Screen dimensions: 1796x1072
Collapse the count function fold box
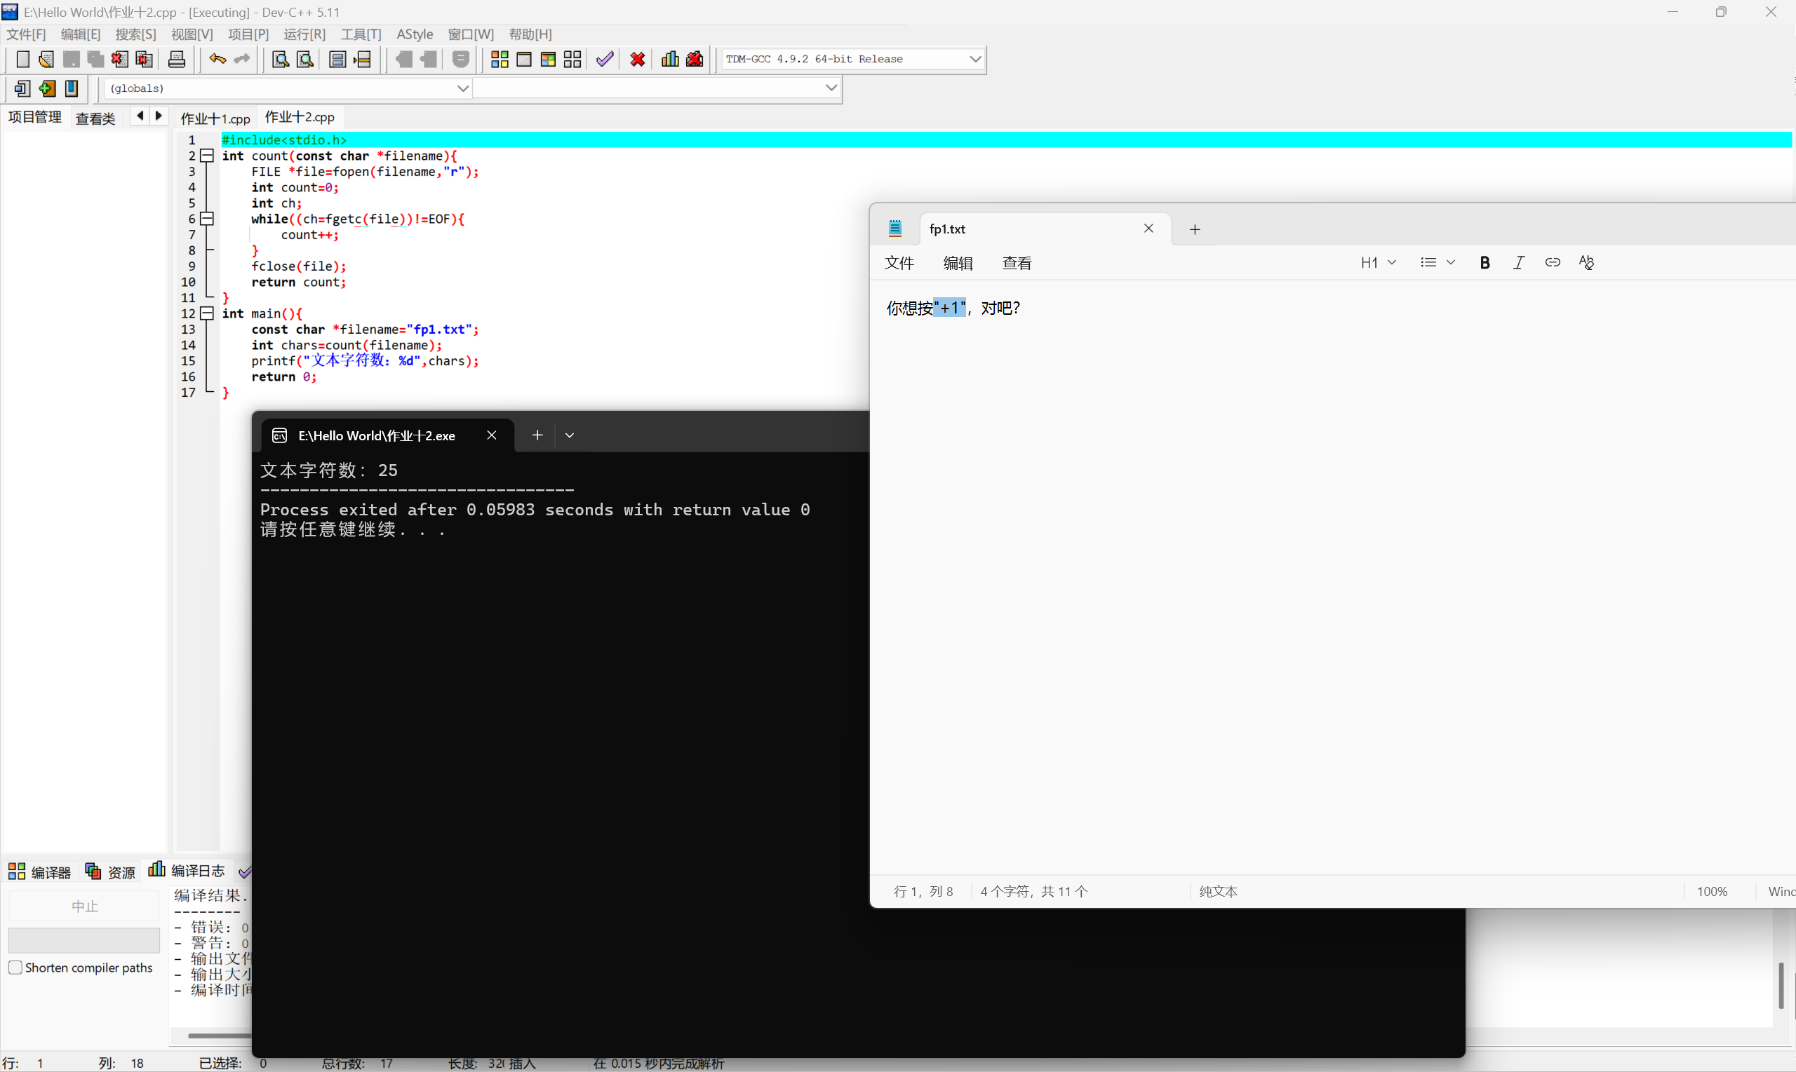pyautogui.click(x=208, y=156)
